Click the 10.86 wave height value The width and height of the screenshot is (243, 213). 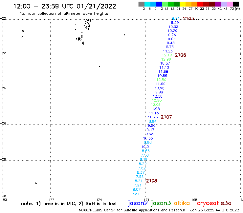point(162,76)
